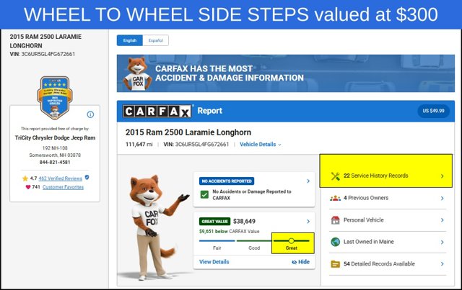Click the US $49.99 price button
This screenshot has width=462, height=290.
point(433,111)
